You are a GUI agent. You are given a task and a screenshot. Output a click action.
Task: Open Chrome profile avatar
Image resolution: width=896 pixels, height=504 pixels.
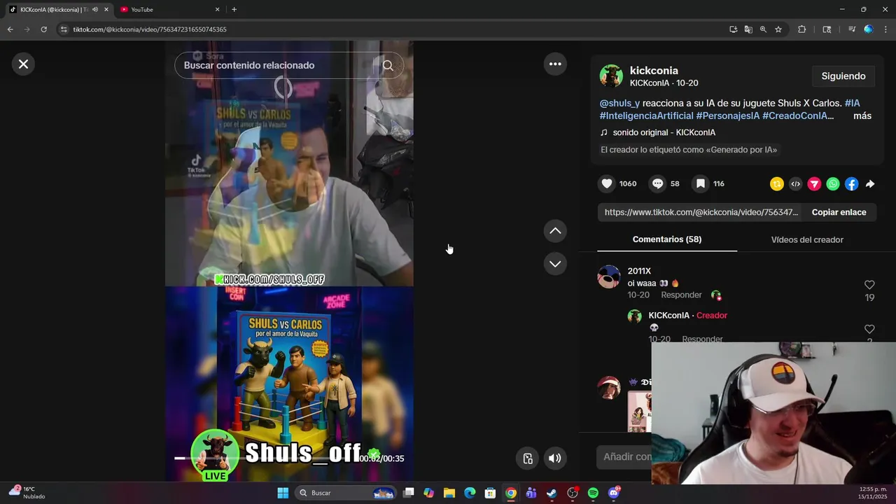click(x=869, y=29)
